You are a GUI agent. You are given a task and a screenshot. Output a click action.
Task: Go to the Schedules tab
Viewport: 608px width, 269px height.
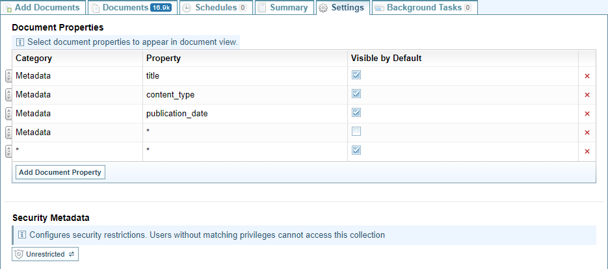(x=214, y=8)
